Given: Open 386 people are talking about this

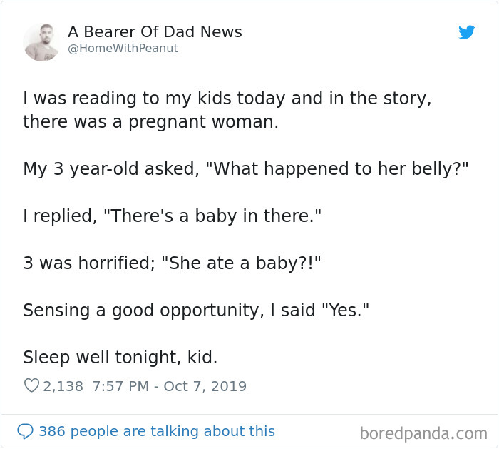Looking at the screenshot, I should pyautogui.click(x=157, y=431).
